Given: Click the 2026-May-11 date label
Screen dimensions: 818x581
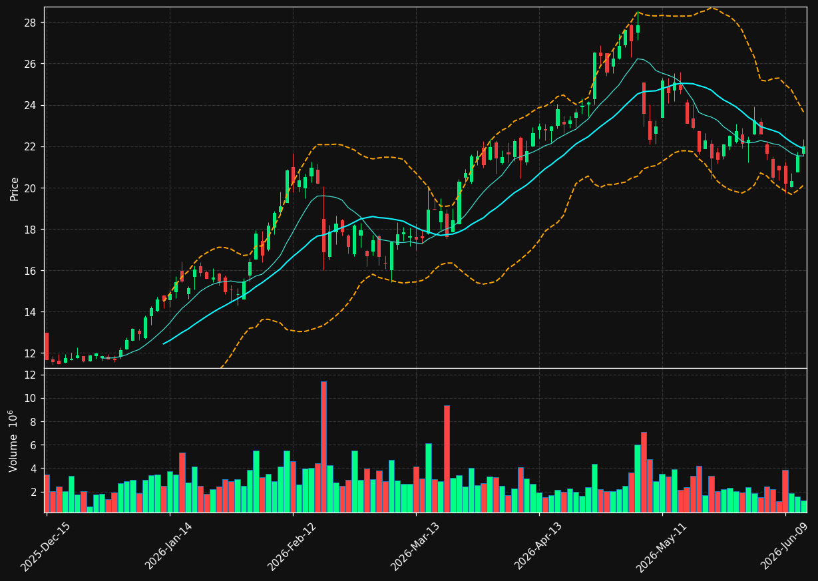Looking at the screenshot, I should tap(662, 546).
